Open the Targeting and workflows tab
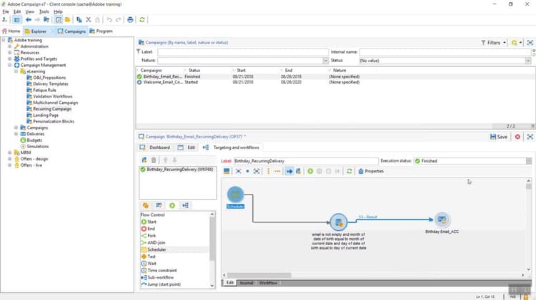The image size is (536, 300). [x=232, y=148]
